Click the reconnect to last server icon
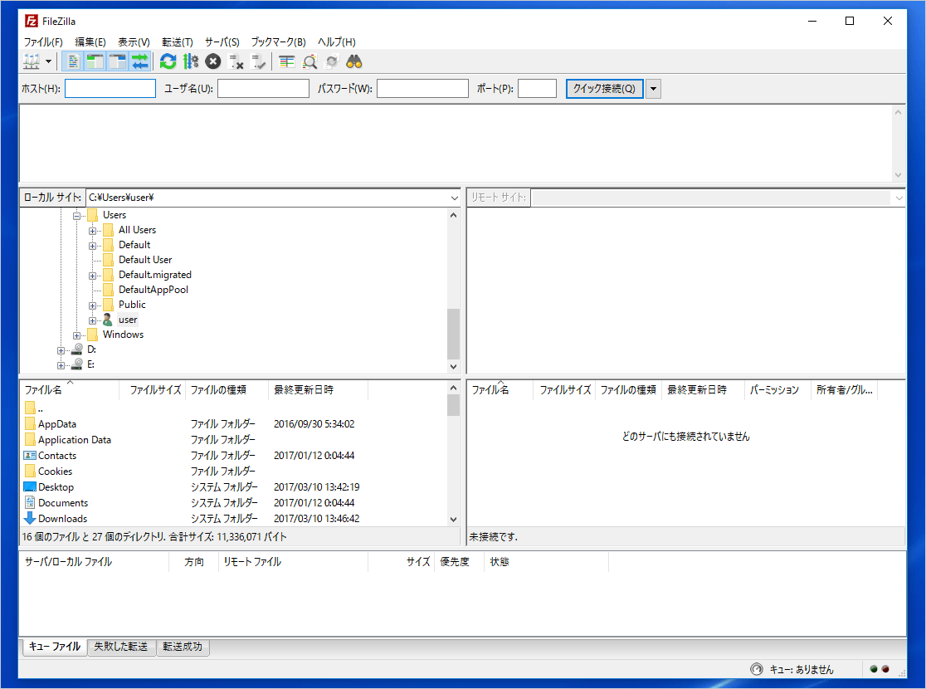Viewport: 926px width, 689px height. coord(259,61)
